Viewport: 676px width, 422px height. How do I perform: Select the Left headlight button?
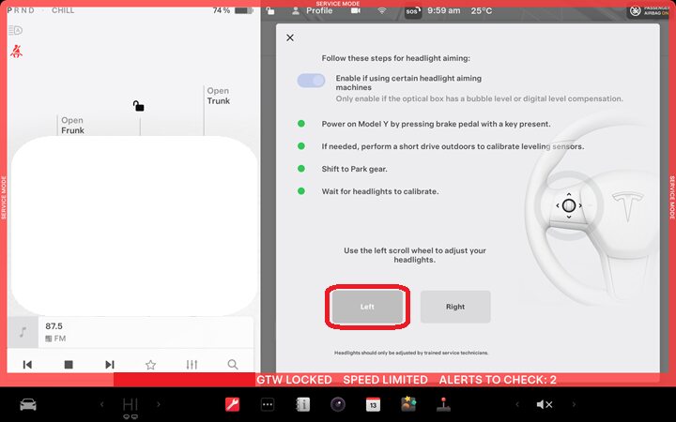367,307
